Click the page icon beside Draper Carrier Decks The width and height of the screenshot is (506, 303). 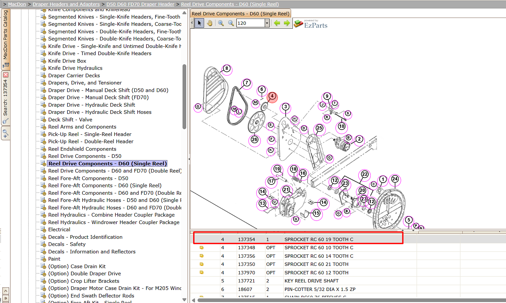pyautogui.click(x=43, y=76)
